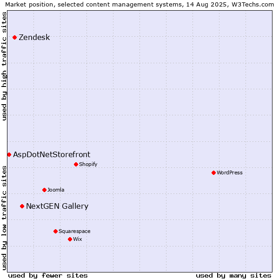279x279 pixels.
Task: Select the Zendesk label
Action: pyautogui.click(x=34, y=37)
